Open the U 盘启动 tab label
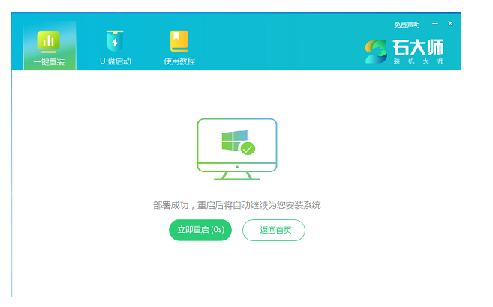The width and height of the screenshot is (493, 307). (115, 61)
